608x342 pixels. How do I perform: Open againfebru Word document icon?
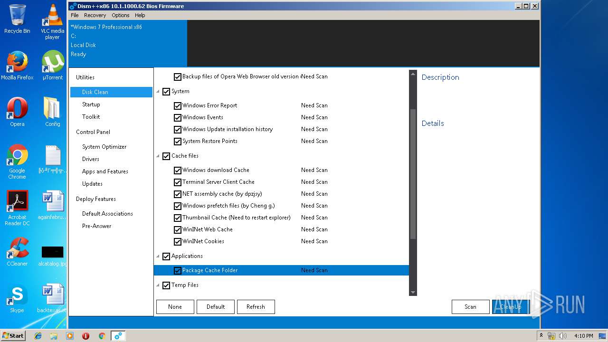[x=52, y=205]
